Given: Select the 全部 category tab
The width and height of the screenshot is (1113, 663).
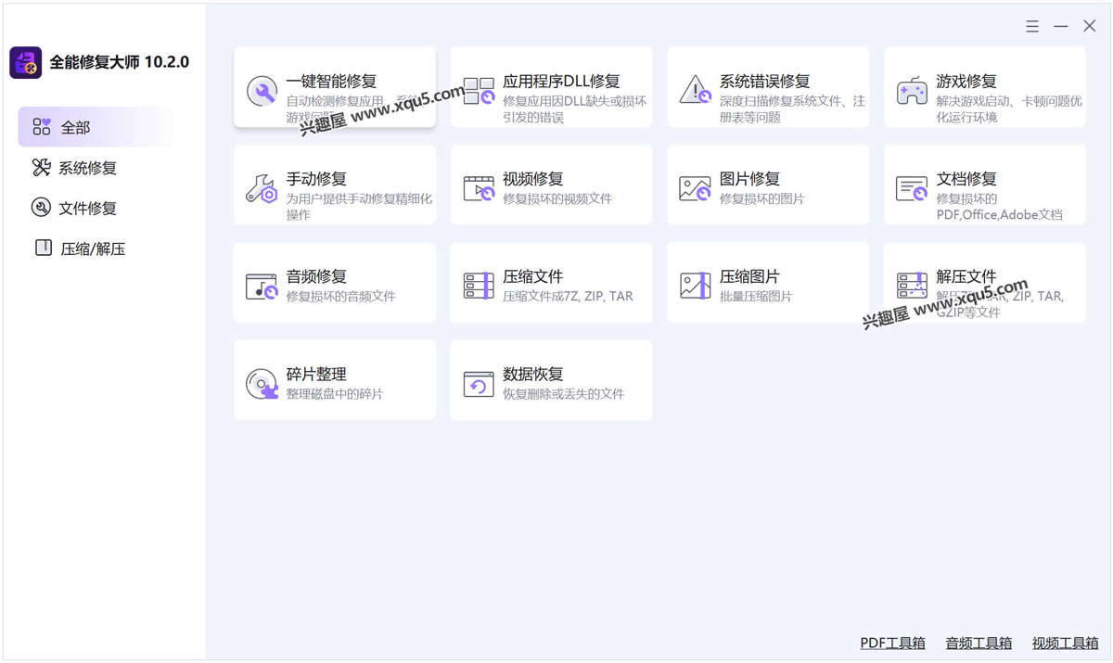Looking at the screenshot, I should tap(96, 127).
